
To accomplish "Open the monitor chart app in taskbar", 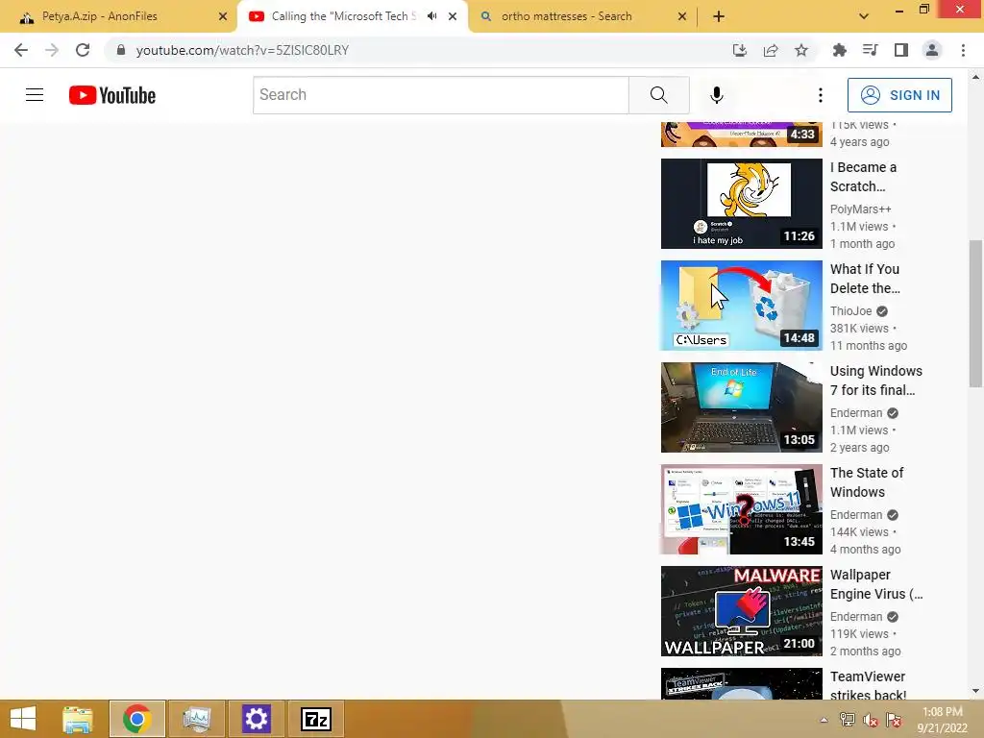I will 196,719.
